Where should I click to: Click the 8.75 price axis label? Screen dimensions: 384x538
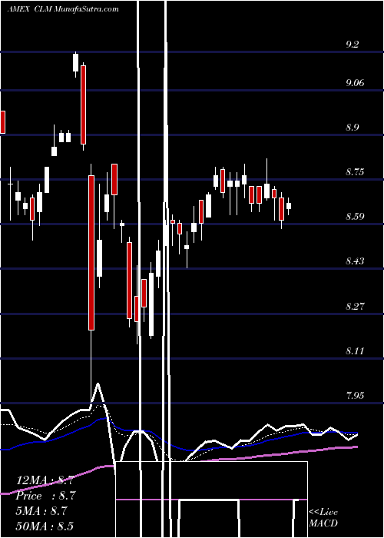tap(355, 172)
